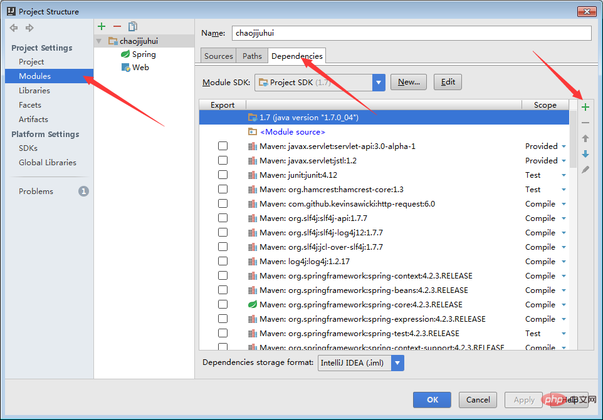Click the dependencies list vertical scrollbar
This screenshot has height=420, width=603.
pyautogui.click(x=573, y=140)
